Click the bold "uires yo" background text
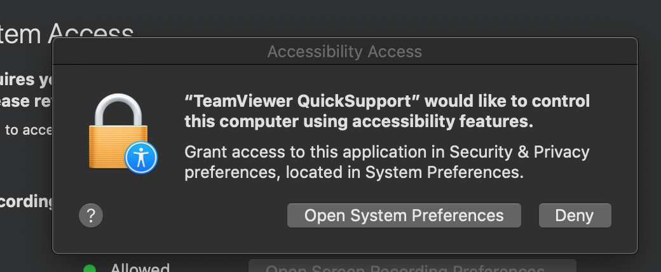Image resolution: width=661 pixels, height=272 pixels. 27,80
